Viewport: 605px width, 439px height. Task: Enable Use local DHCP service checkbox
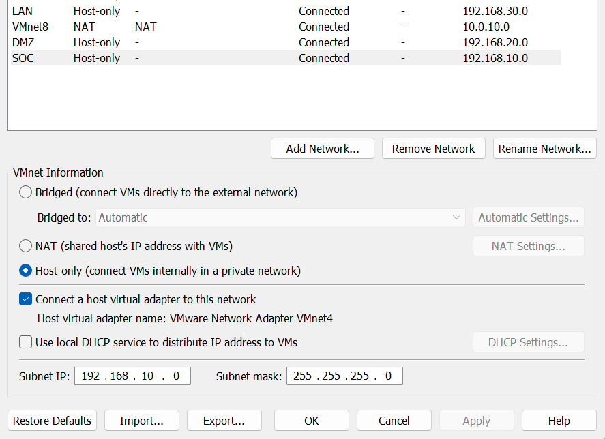(x=26, y=342)
